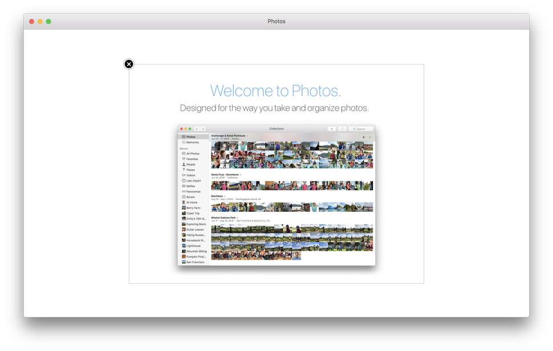Open the Places album with pin icon
Viewport: 553px width, 351px height.
pos(184,170)
